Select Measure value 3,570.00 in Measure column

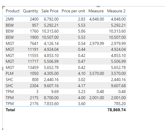(97, 73)
